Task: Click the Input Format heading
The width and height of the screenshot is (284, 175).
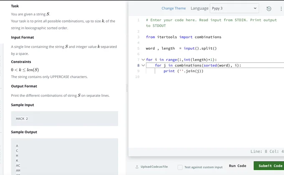Action: pos(23,37)
